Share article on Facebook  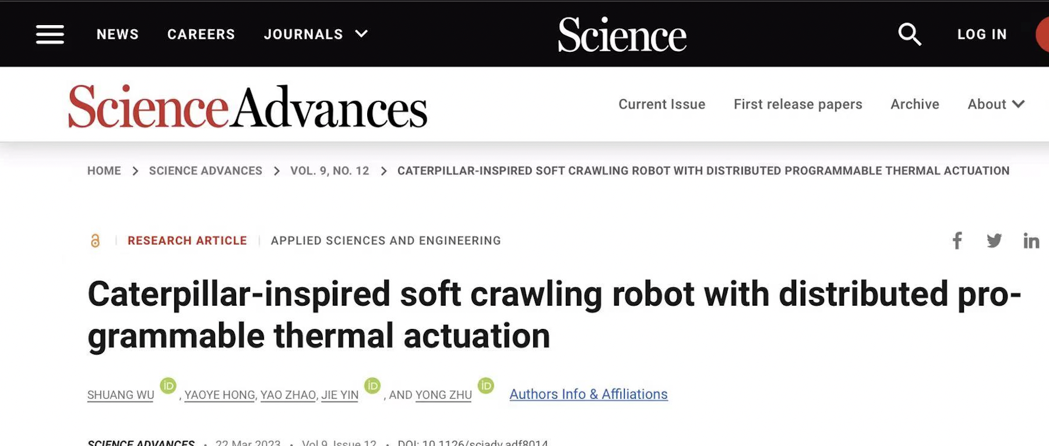pos(957,240)
